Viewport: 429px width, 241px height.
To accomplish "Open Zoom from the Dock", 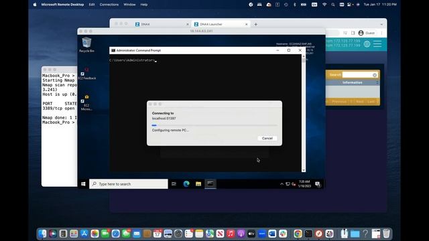I will click(x=262, y=234).
